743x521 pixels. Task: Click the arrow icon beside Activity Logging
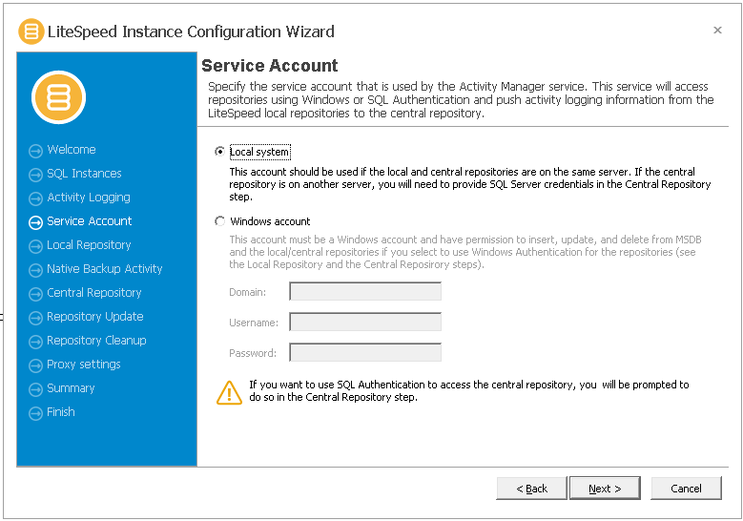pos(35,198)
